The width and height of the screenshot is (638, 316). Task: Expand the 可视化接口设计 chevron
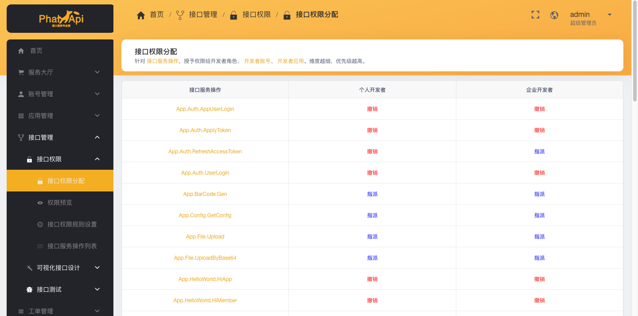[97, 267]
